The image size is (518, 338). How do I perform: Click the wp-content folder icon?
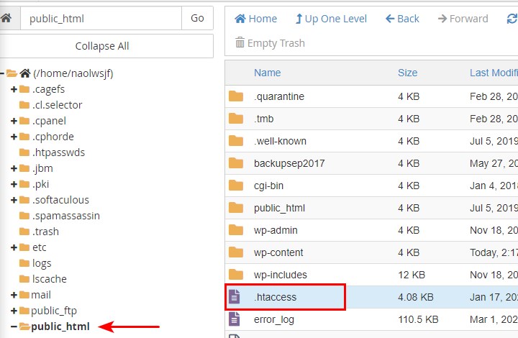(x=236, y=252)
